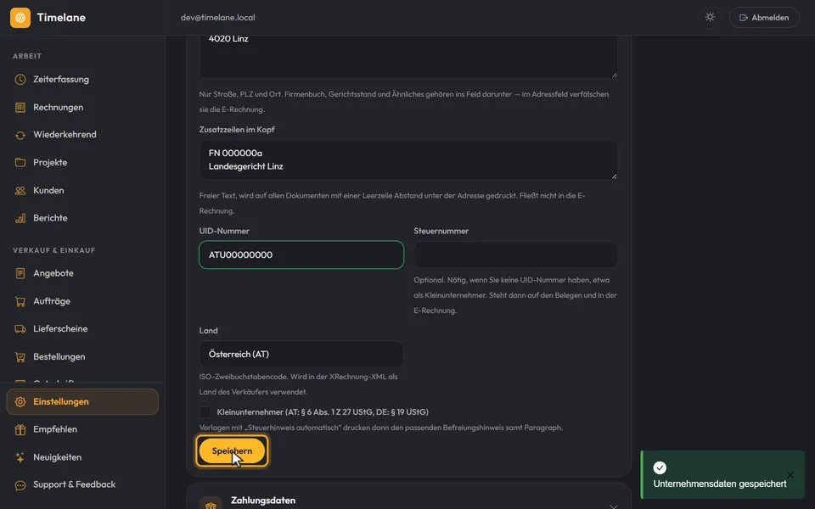Click the Angebote document icon
Viewport: 815px width, 509px height.
click(20, 273)
